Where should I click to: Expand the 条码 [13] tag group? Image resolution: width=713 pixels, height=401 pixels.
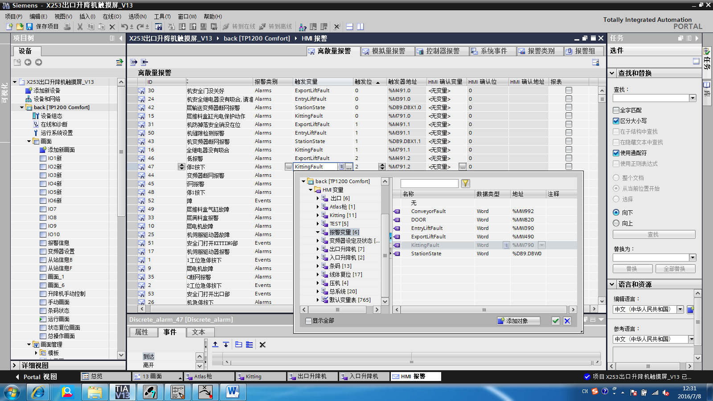[x=318, y=266]
